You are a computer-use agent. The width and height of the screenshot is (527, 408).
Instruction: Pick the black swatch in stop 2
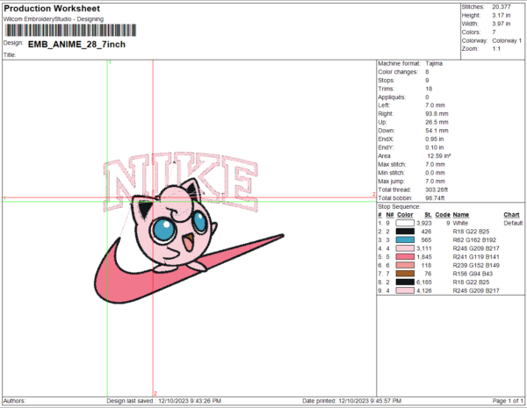[x=405, y=232]
